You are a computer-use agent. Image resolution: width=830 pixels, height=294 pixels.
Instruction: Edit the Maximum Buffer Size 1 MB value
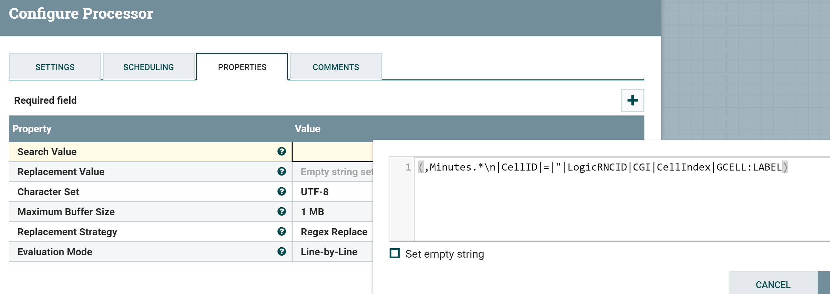click(312, 212)
